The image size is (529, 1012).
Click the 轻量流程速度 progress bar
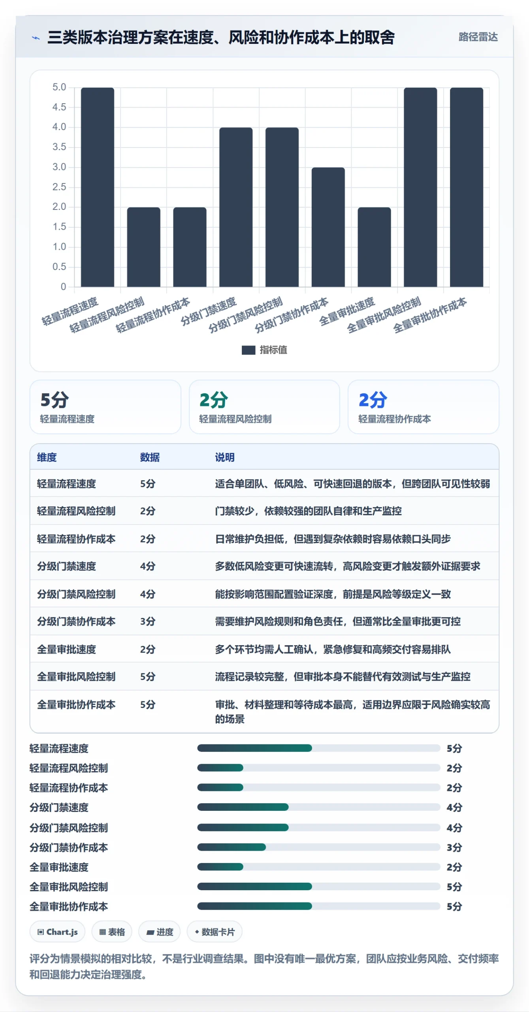(x=319, y=748)
